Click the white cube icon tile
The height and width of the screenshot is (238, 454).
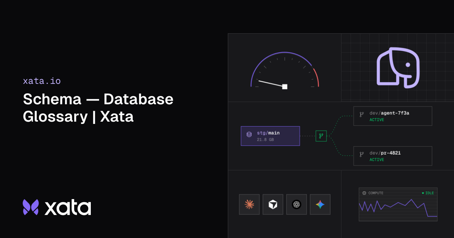[273, 204]
